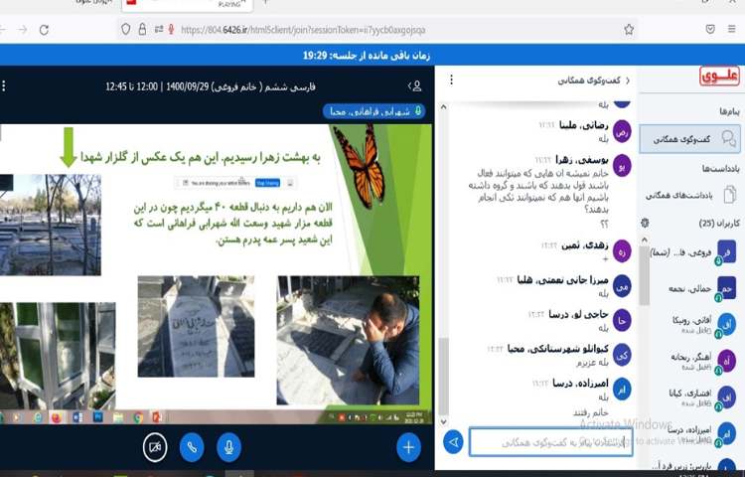This screenshot has width=745, height=477.
Task: Click avatar of حاجی لو، درسا in chat
Action: (622, 320)
